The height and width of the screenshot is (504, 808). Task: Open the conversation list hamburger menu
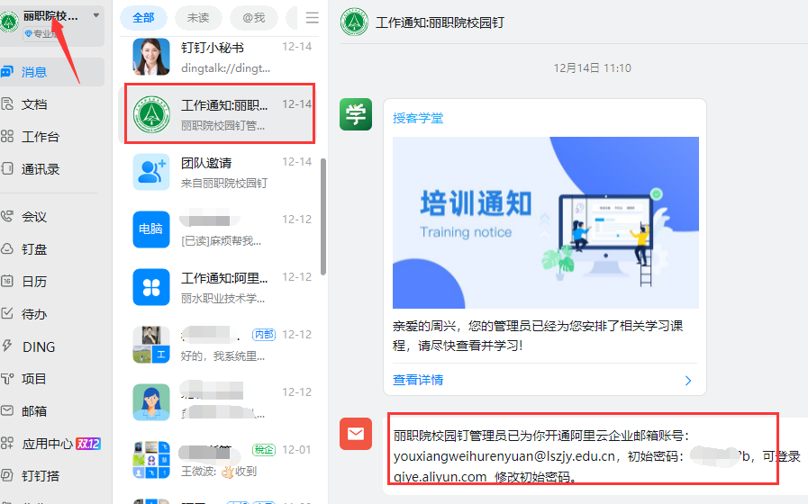tap(312, 18)
